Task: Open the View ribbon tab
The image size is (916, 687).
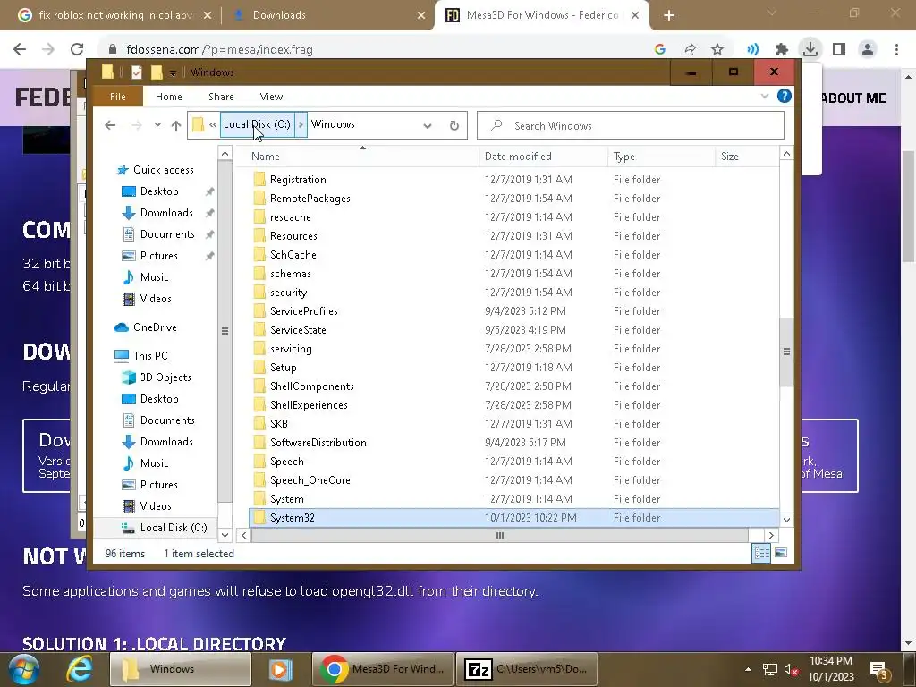Action: pos(271,97)
